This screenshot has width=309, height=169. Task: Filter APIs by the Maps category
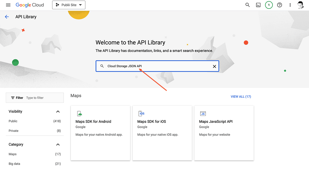pos(12,154)
